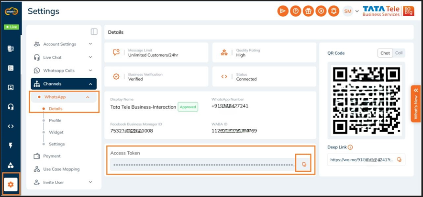Click the green Live status badge
The height and width of the screenshot is (197, 423).
pos(11,27)
